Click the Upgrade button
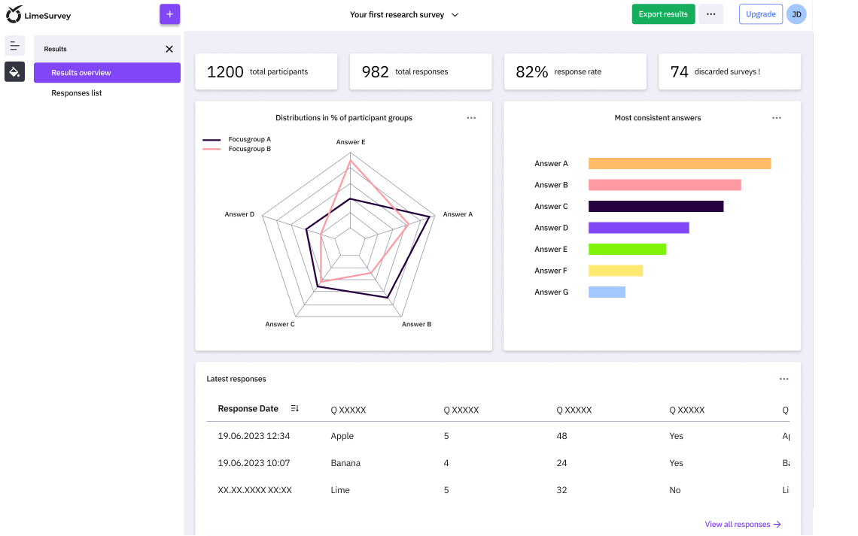This screenshot has width=858, height=536. [x=760, y=14]
